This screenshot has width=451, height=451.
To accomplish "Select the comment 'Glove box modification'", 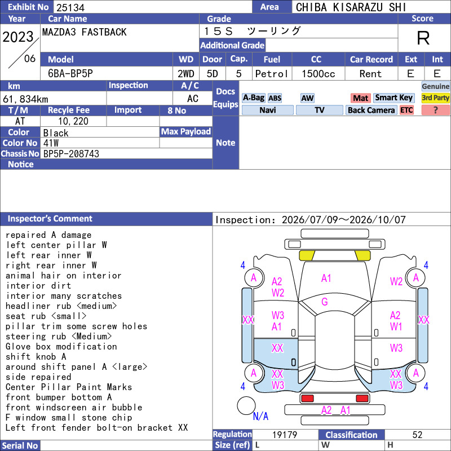I will click(61, 347).
